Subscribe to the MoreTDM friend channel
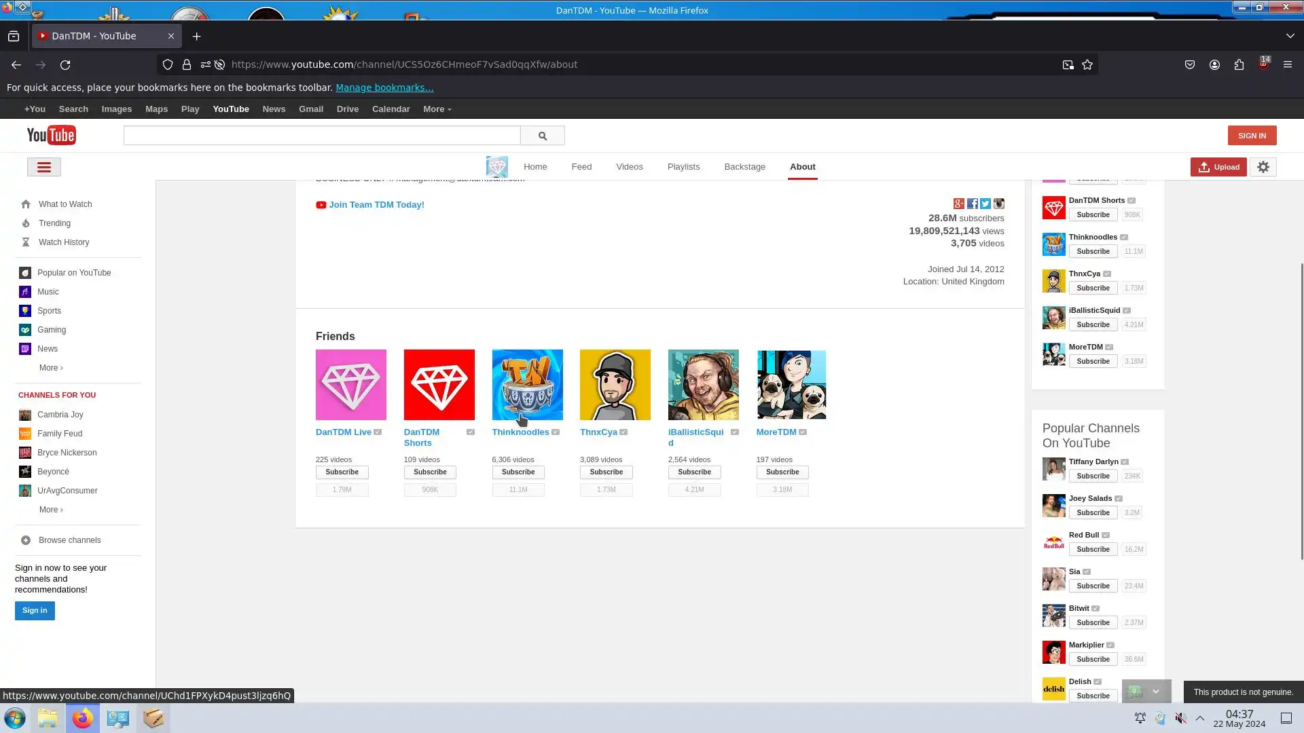The width and height of the screenshot is (1304, 733). pyautogui.click(x=782, y=472)
